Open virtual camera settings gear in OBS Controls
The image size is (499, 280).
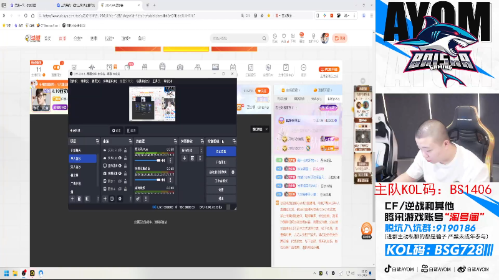233,172
